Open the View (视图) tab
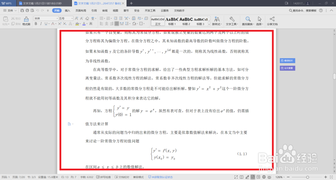 tap(116, 10)
